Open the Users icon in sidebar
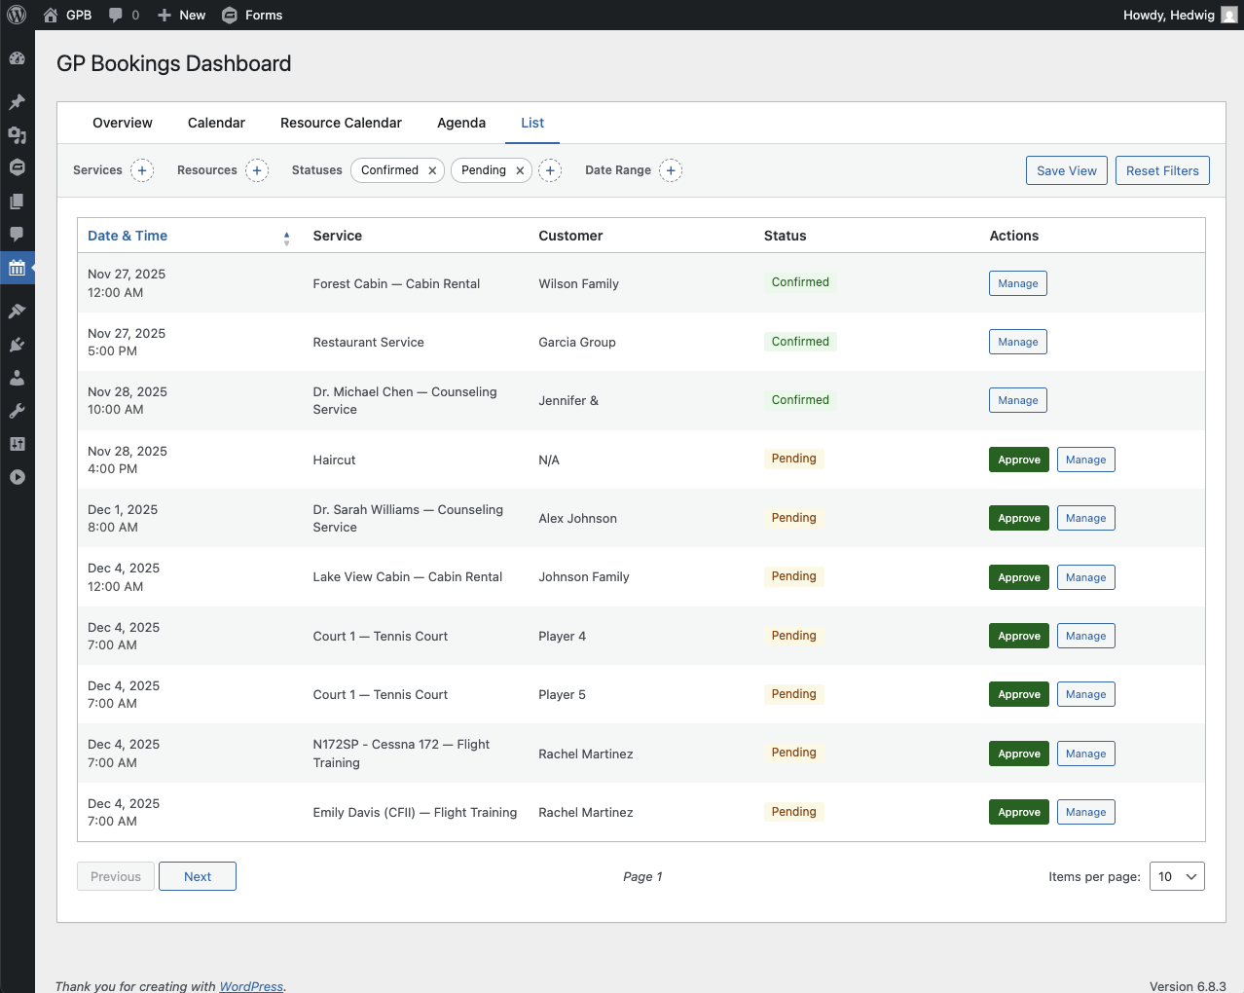The height and width of the screenshot is (993, 1244). tap(17, 378)
